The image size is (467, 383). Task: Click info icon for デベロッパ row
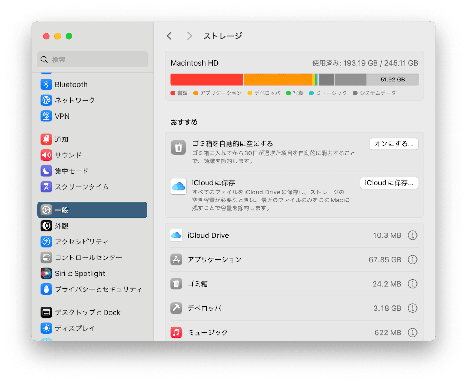[413, 308]
